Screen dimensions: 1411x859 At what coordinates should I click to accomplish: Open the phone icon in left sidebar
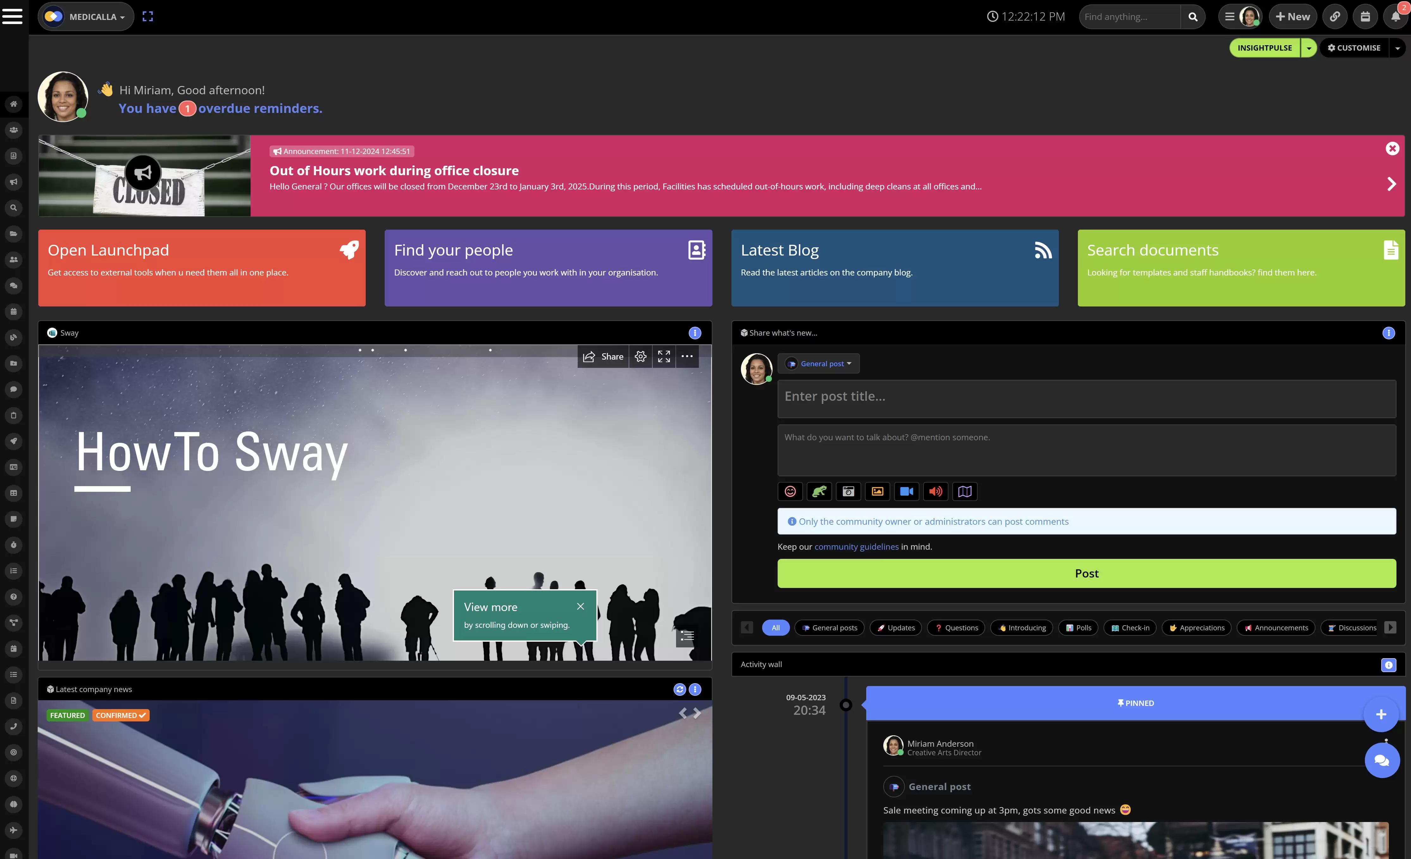(x=14, y=726)
